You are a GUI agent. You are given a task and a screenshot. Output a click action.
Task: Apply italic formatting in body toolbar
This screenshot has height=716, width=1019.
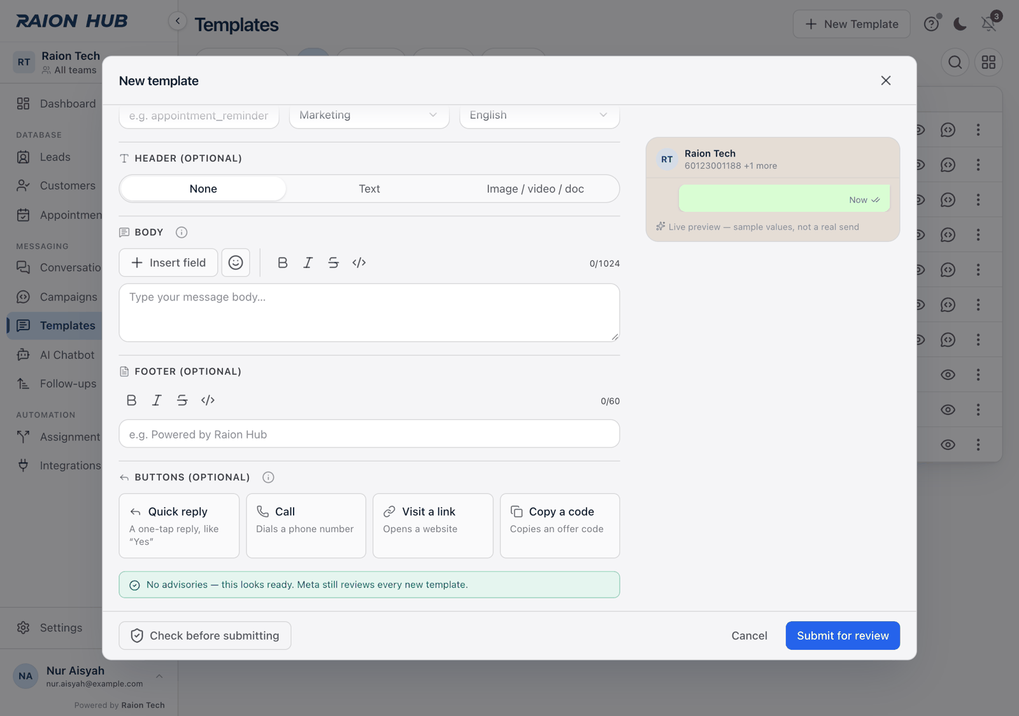(308, 263)
